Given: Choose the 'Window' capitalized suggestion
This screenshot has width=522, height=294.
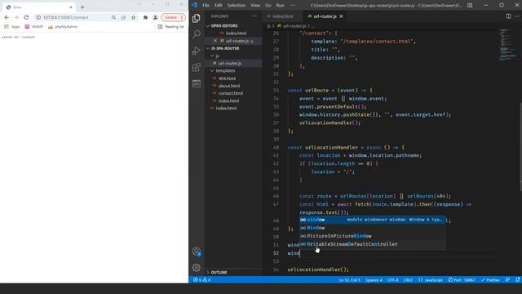Looking at the screenshot, I should coord(373,228).
